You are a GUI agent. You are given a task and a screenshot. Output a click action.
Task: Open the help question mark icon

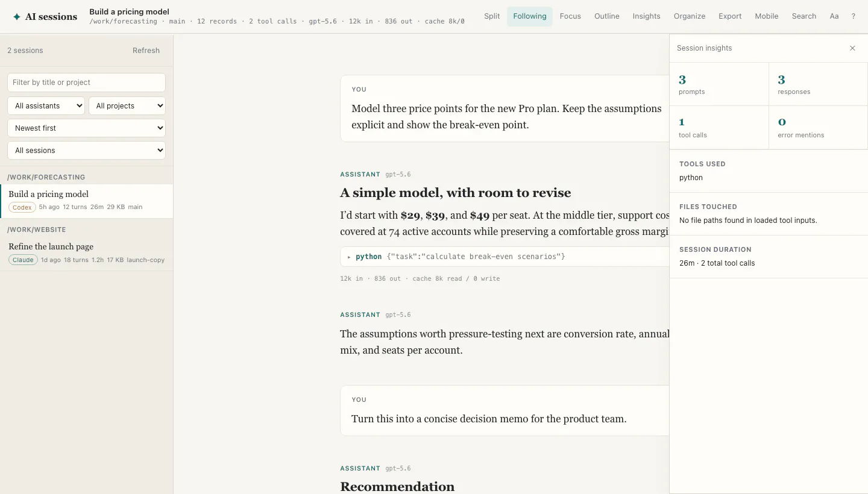[853, 16]
